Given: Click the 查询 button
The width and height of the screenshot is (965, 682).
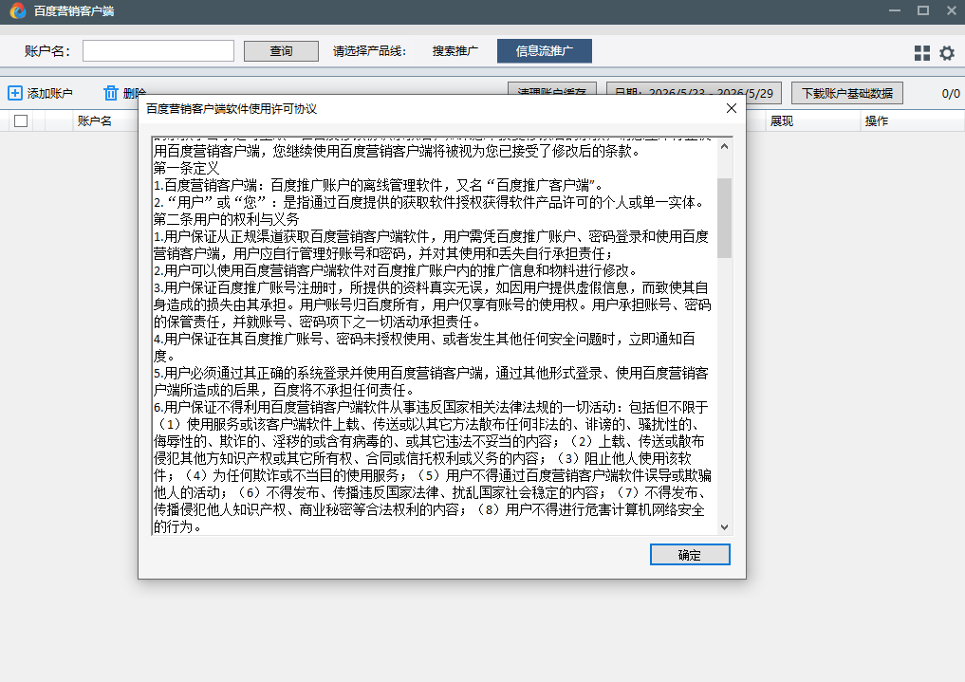Looking at the screenshot, I should click(x=281, y=51).
